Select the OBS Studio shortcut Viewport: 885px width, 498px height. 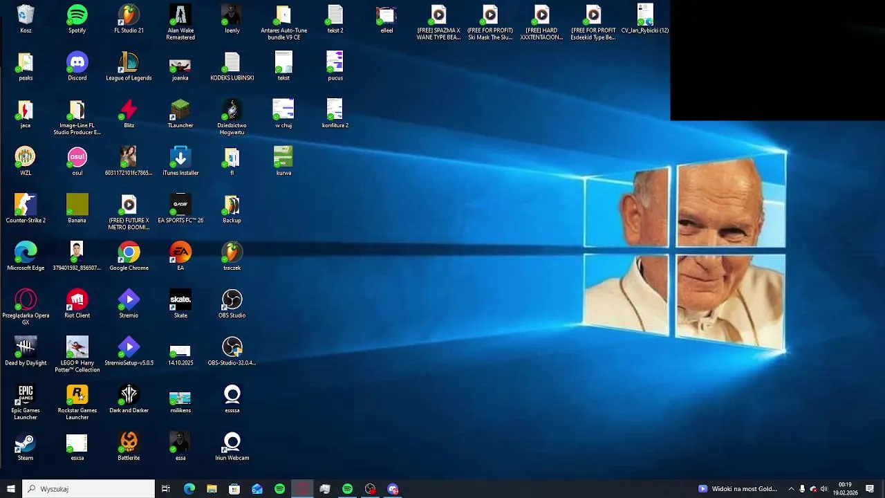[232, 304]
